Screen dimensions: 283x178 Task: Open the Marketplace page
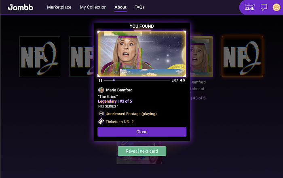(59, 7)
